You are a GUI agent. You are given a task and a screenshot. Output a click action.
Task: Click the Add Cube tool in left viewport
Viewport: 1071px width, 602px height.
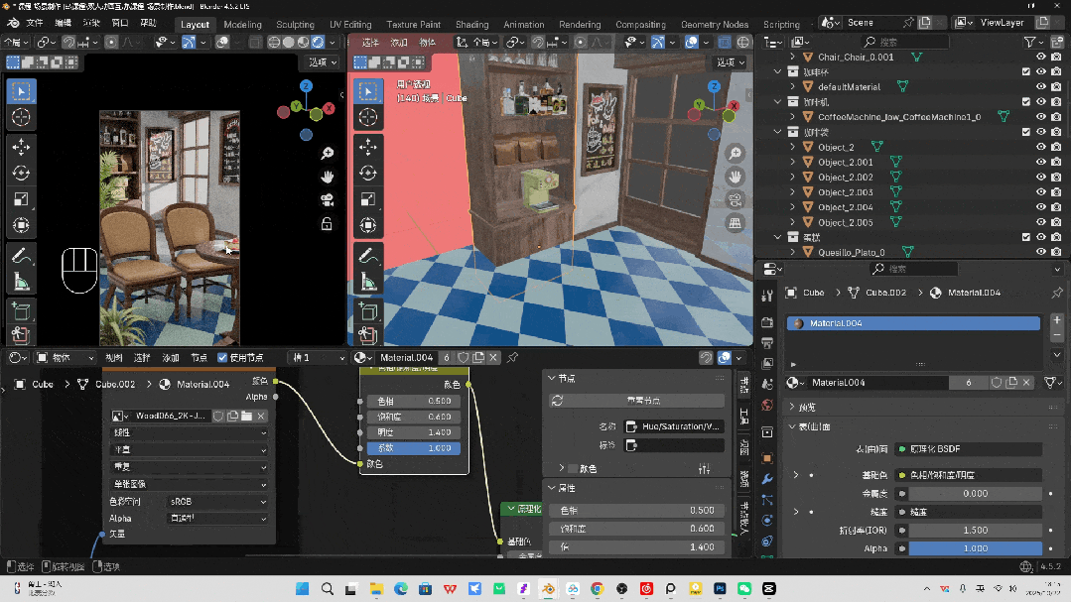coord(21,312)
